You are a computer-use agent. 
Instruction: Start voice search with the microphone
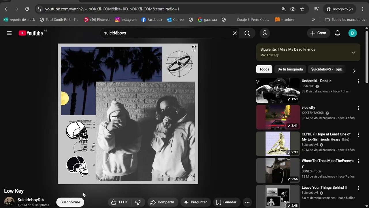click(x=265, y=33)
